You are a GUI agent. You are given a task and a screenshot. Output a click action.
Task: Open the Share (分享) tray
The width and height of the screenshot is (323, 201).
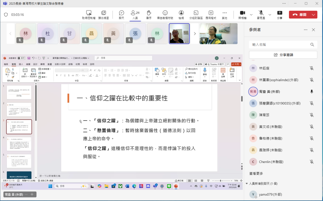pyautogui.click(x=279, y=15)
